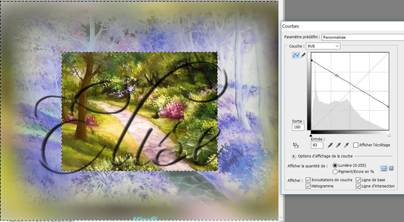Image resolution: width=404 pixels, height=222 pixels.
Task: Select the pencil draw-curve tool
Action: point(303,56)
